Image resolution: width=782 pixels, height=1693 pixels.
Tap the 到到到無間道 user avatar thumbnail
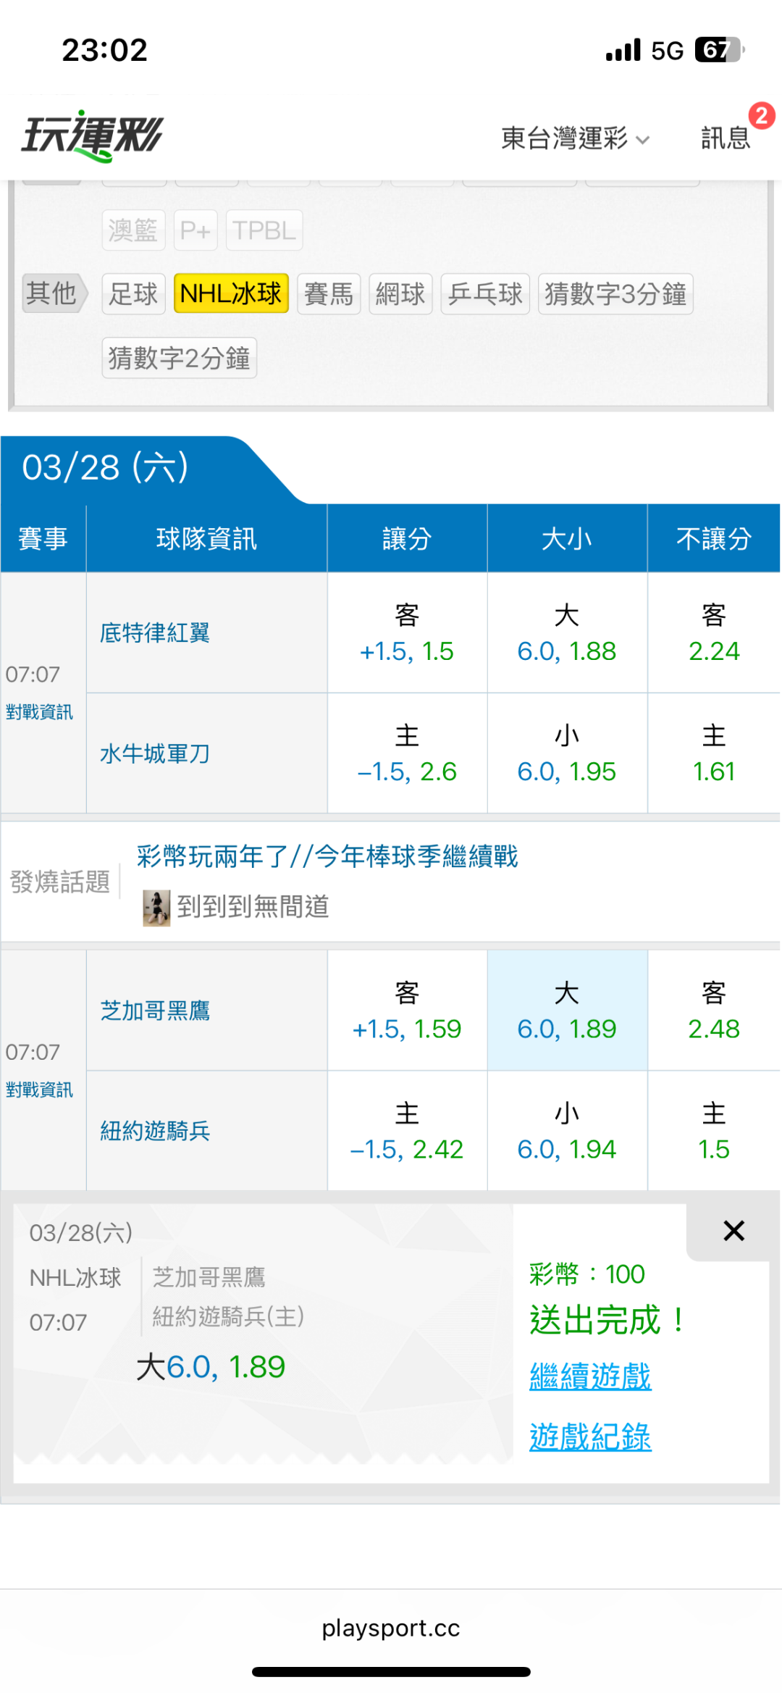click(156, 908)
